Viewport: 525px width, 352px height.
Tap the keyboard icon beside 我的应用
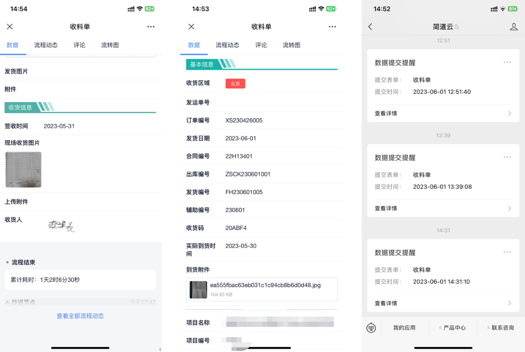coord(371,328)
